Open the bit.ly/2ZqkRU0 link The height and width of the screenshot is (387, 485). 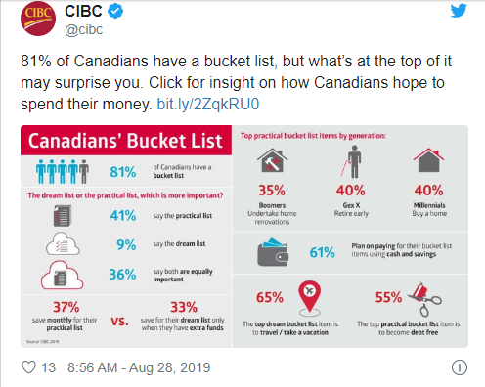208,105
